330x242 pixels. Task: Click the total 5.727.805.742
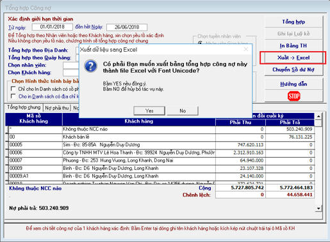tap(247, 188)
